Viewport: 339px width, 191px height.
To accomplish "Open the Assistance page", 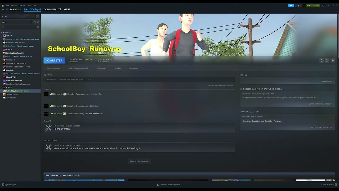I will [134, 68].
